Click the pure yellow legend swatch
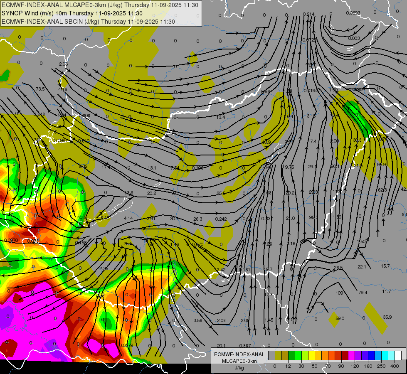This screenshot has width=407, height=374. click(x=311, y=355)
